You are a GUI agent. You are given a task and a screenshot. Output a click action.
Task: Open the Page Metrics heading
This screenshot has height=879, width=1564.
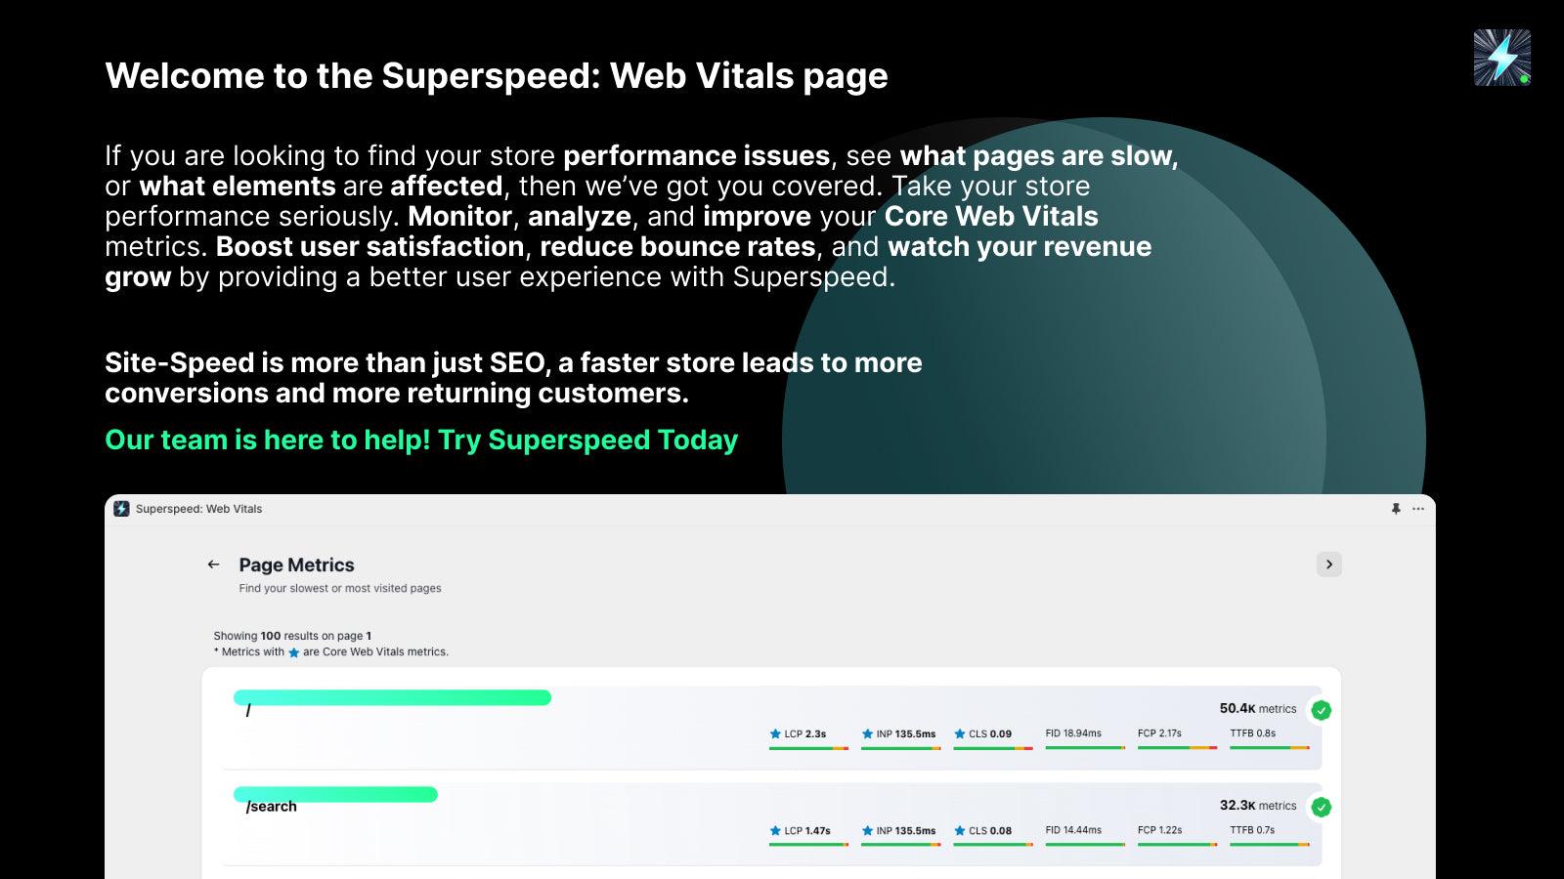pos(296,565)
